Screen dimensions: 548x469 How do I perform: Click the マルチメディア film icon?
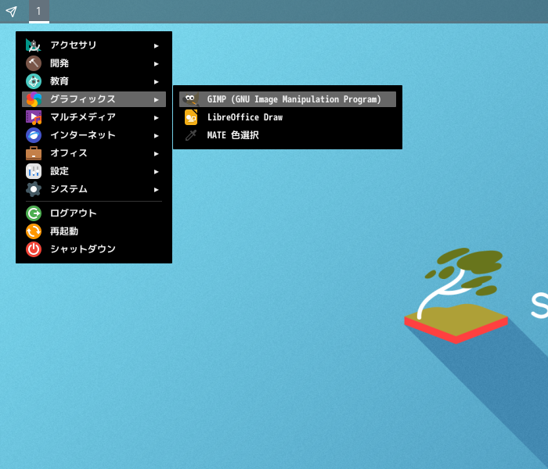pyautogui.click(x=34, y=117)
